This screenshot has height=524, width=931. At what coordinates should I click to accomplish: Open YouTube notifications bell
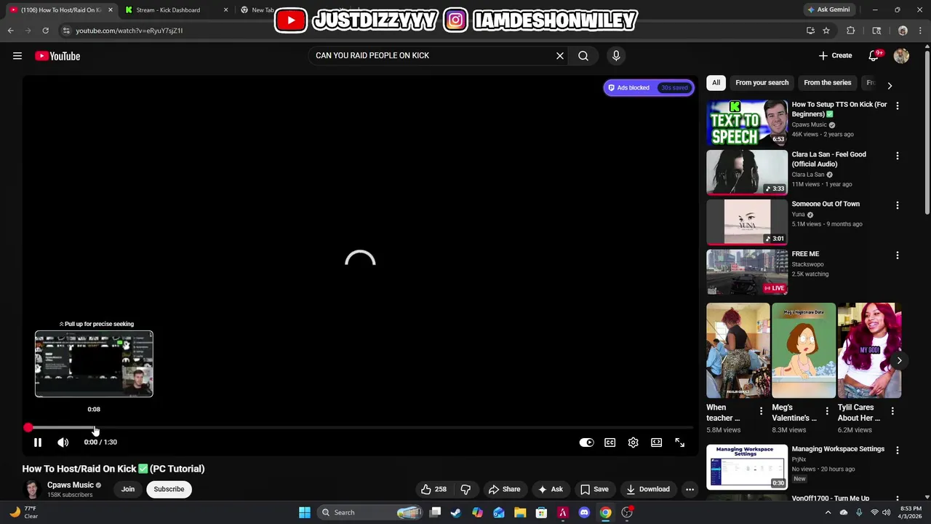(x=874, y=55)
